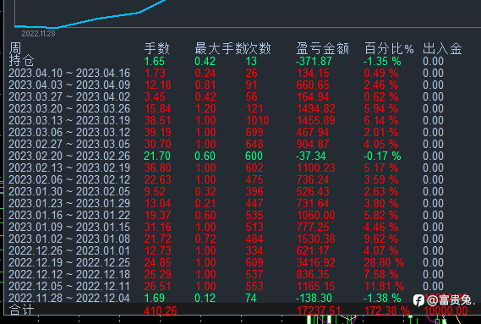This screenshot has width=481, height=324.
Task: Select week row 2023.01.16 ~ 2023.01.22
Action: (69, 215)
